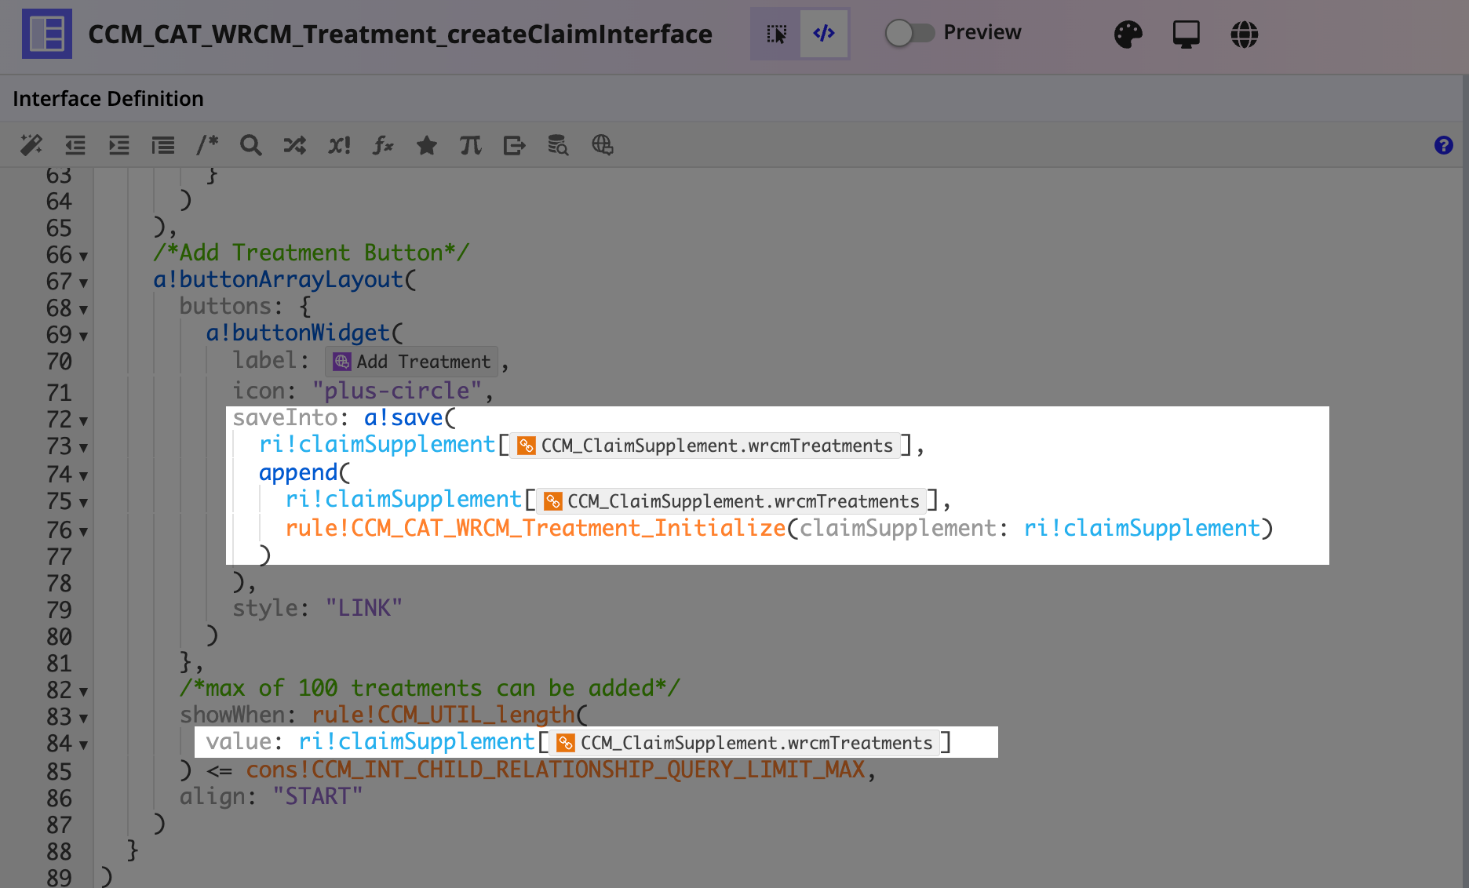Collapse the a!save fold at line 72

pyautogui.click(x=83, y=421)
